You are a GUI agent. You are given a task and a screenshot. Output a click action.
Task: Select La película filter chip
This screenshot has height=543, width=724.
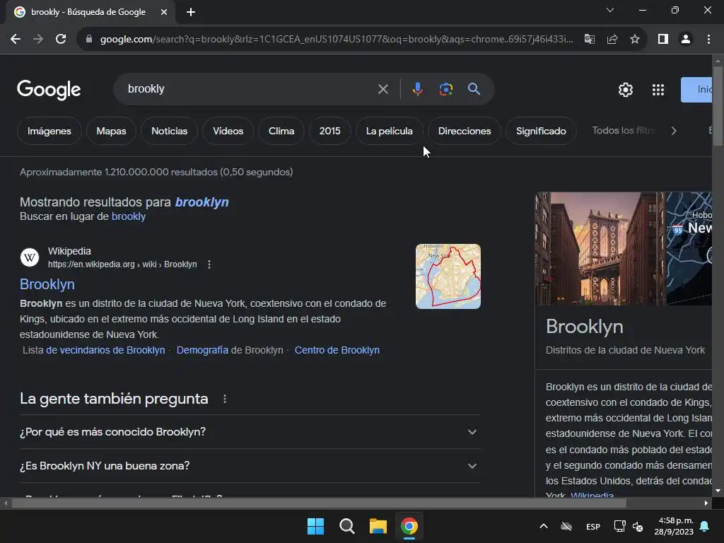[x=390, y=131]
